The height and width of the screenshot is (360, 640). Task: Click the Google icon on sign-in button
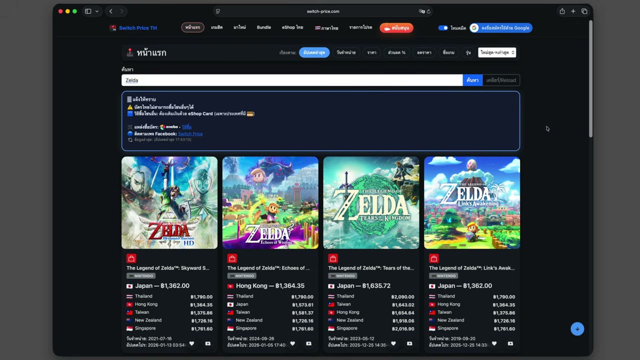(474, 28)
